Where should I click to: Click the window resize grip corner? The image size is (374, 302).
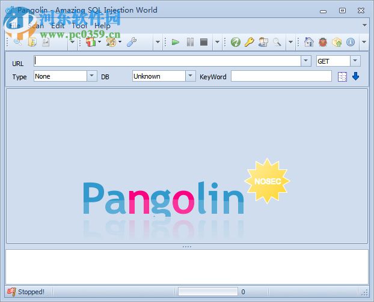tap(364, 292)
